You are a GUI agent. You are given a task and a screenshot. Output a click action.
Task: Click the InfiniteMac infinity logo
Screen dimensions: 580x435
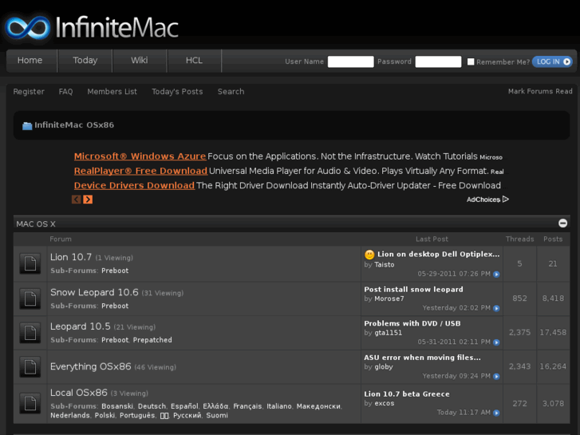(x=28, y=28)
